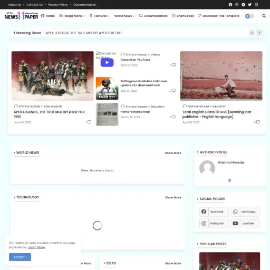Open Facebook icon in top bar
This screenshot has height=270, width=270.
[230, 5]
